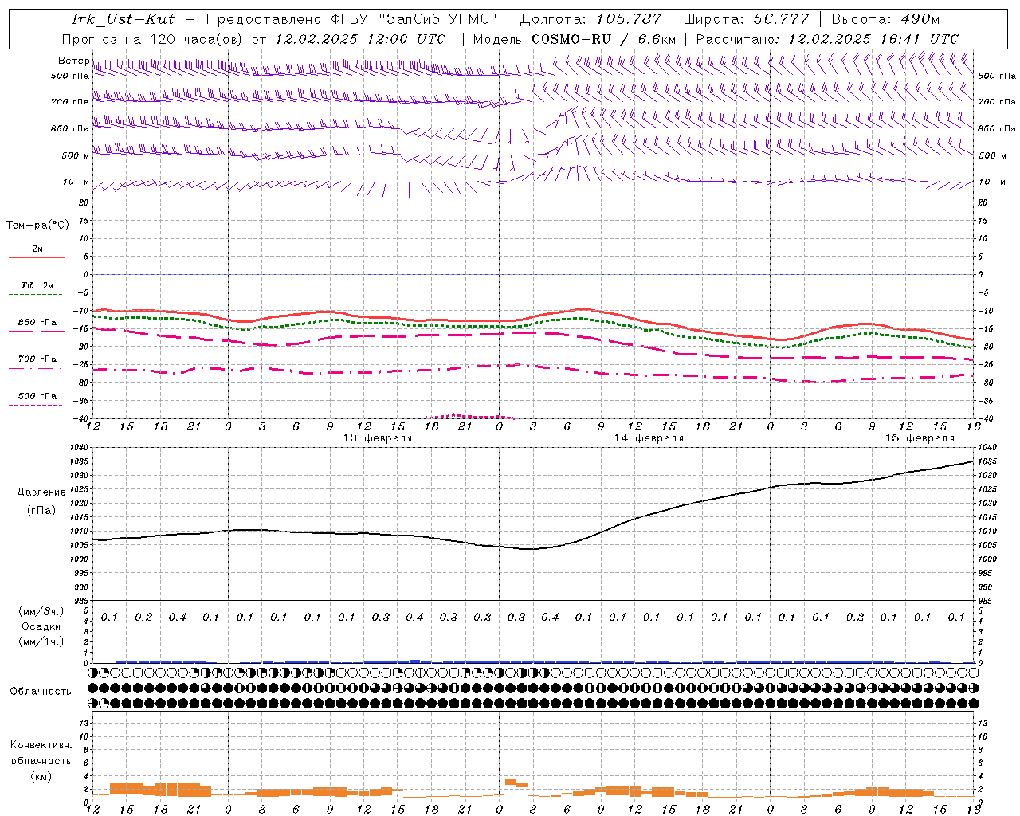Click the Прогноз на 120 часа(ов) text
Screen dimensions: 1020x816
coord(154,39)
